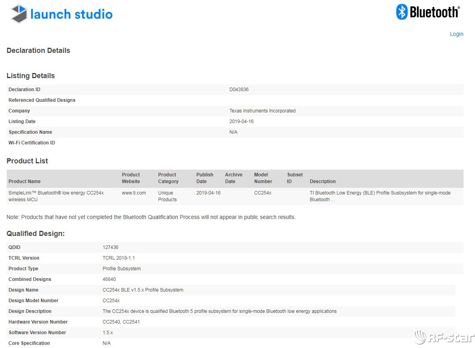Screen dimensions: 475x348
Task: Select the Qualified Design heading
Action: [36, 234]
